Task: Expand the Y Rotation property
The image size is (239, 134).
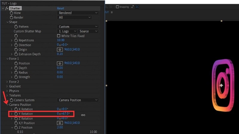Action: pos(12,114)
